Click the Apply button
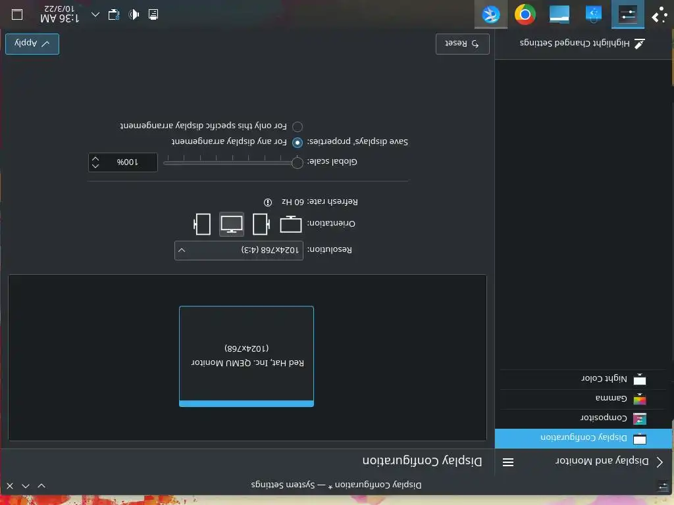Viewport: 674px width, 505px height. tap(32, 44)
